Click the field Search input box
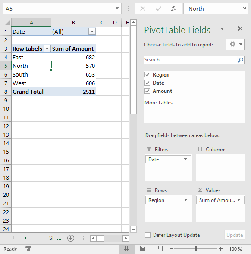 (194, 60)
